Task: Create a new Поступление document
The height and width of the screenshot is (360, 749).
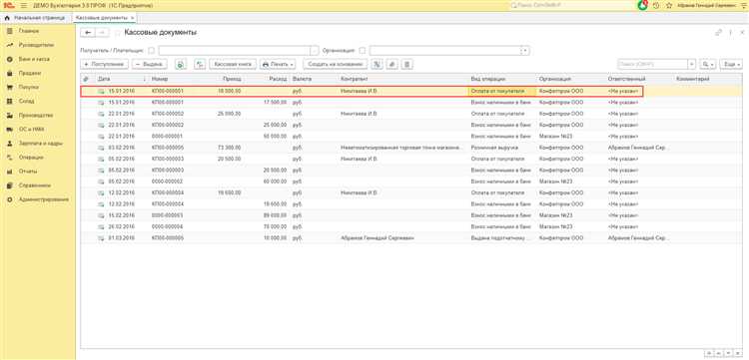Action: [104, 64]
